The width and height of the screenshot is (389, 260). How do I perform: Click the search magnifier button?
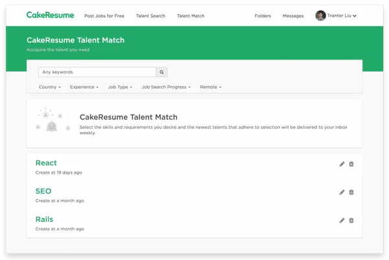[161, 72]
